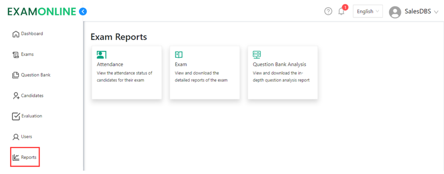This screenshot has height=174, width=444.
Task: Expand the English language dropdown
Action: pos(368,11)
